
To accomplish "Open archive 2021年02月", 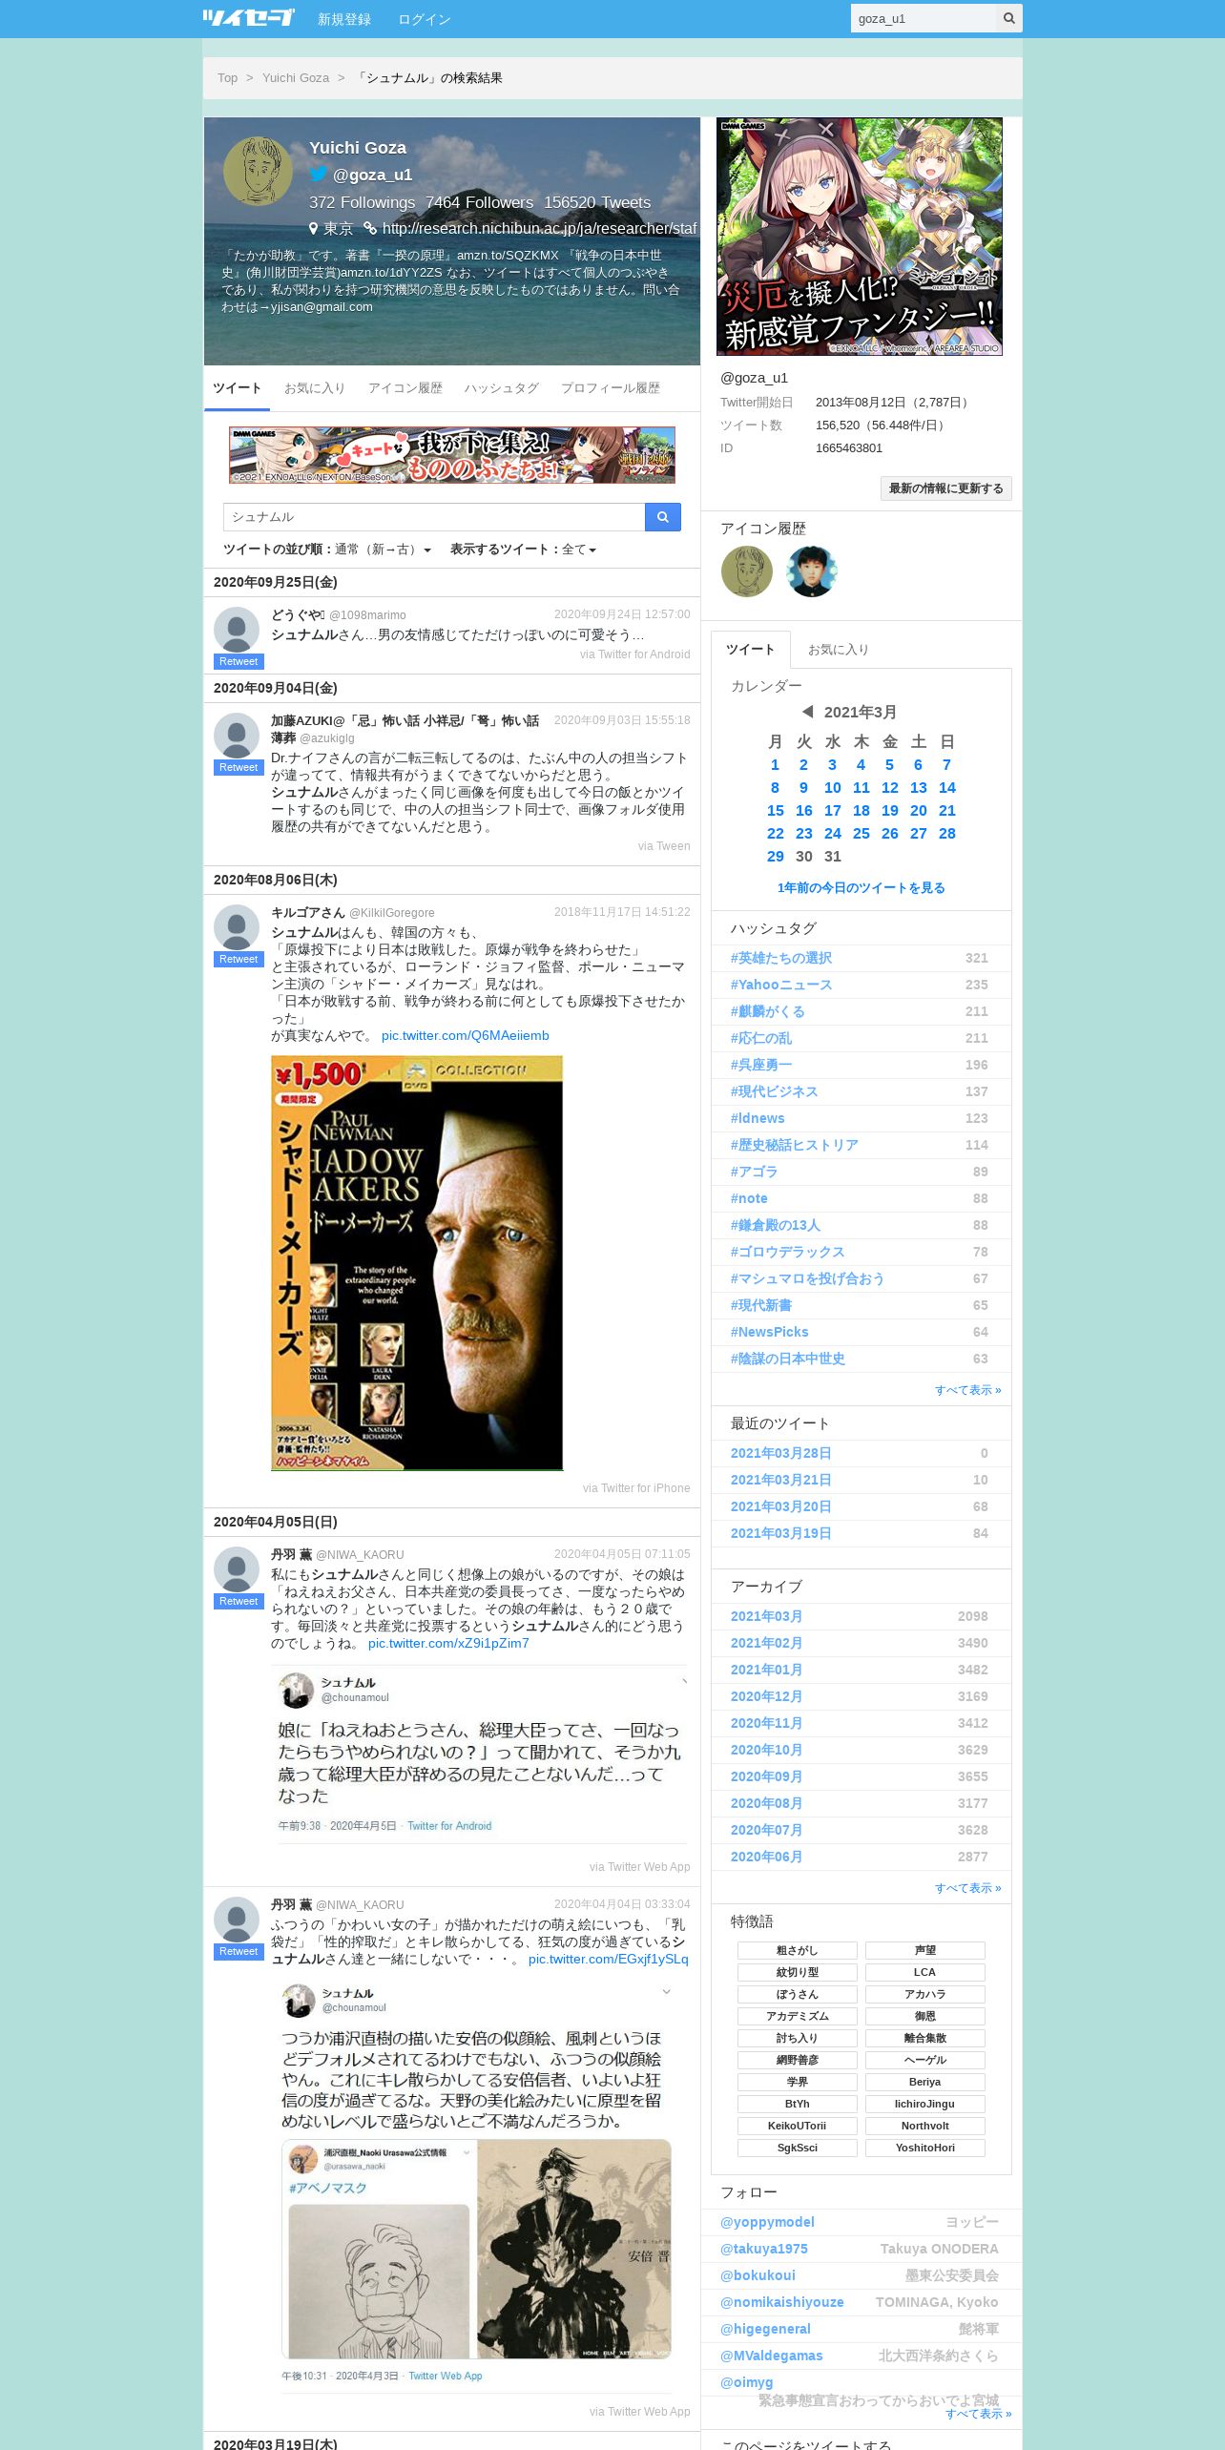I will [x=767, y=1643].
